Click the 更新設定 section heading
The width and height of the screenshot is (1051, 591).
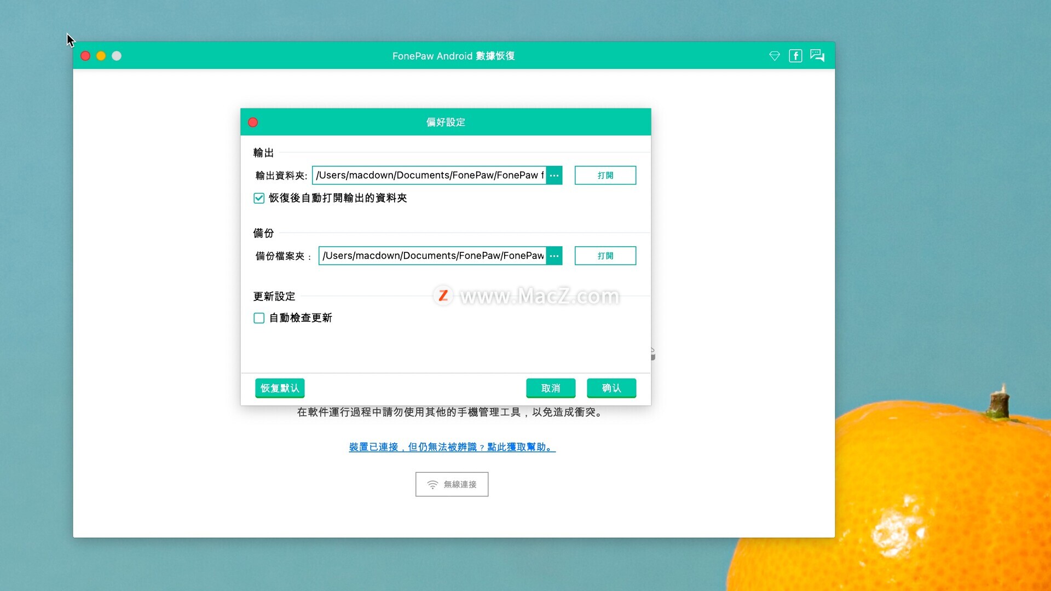tap(274, 297)
